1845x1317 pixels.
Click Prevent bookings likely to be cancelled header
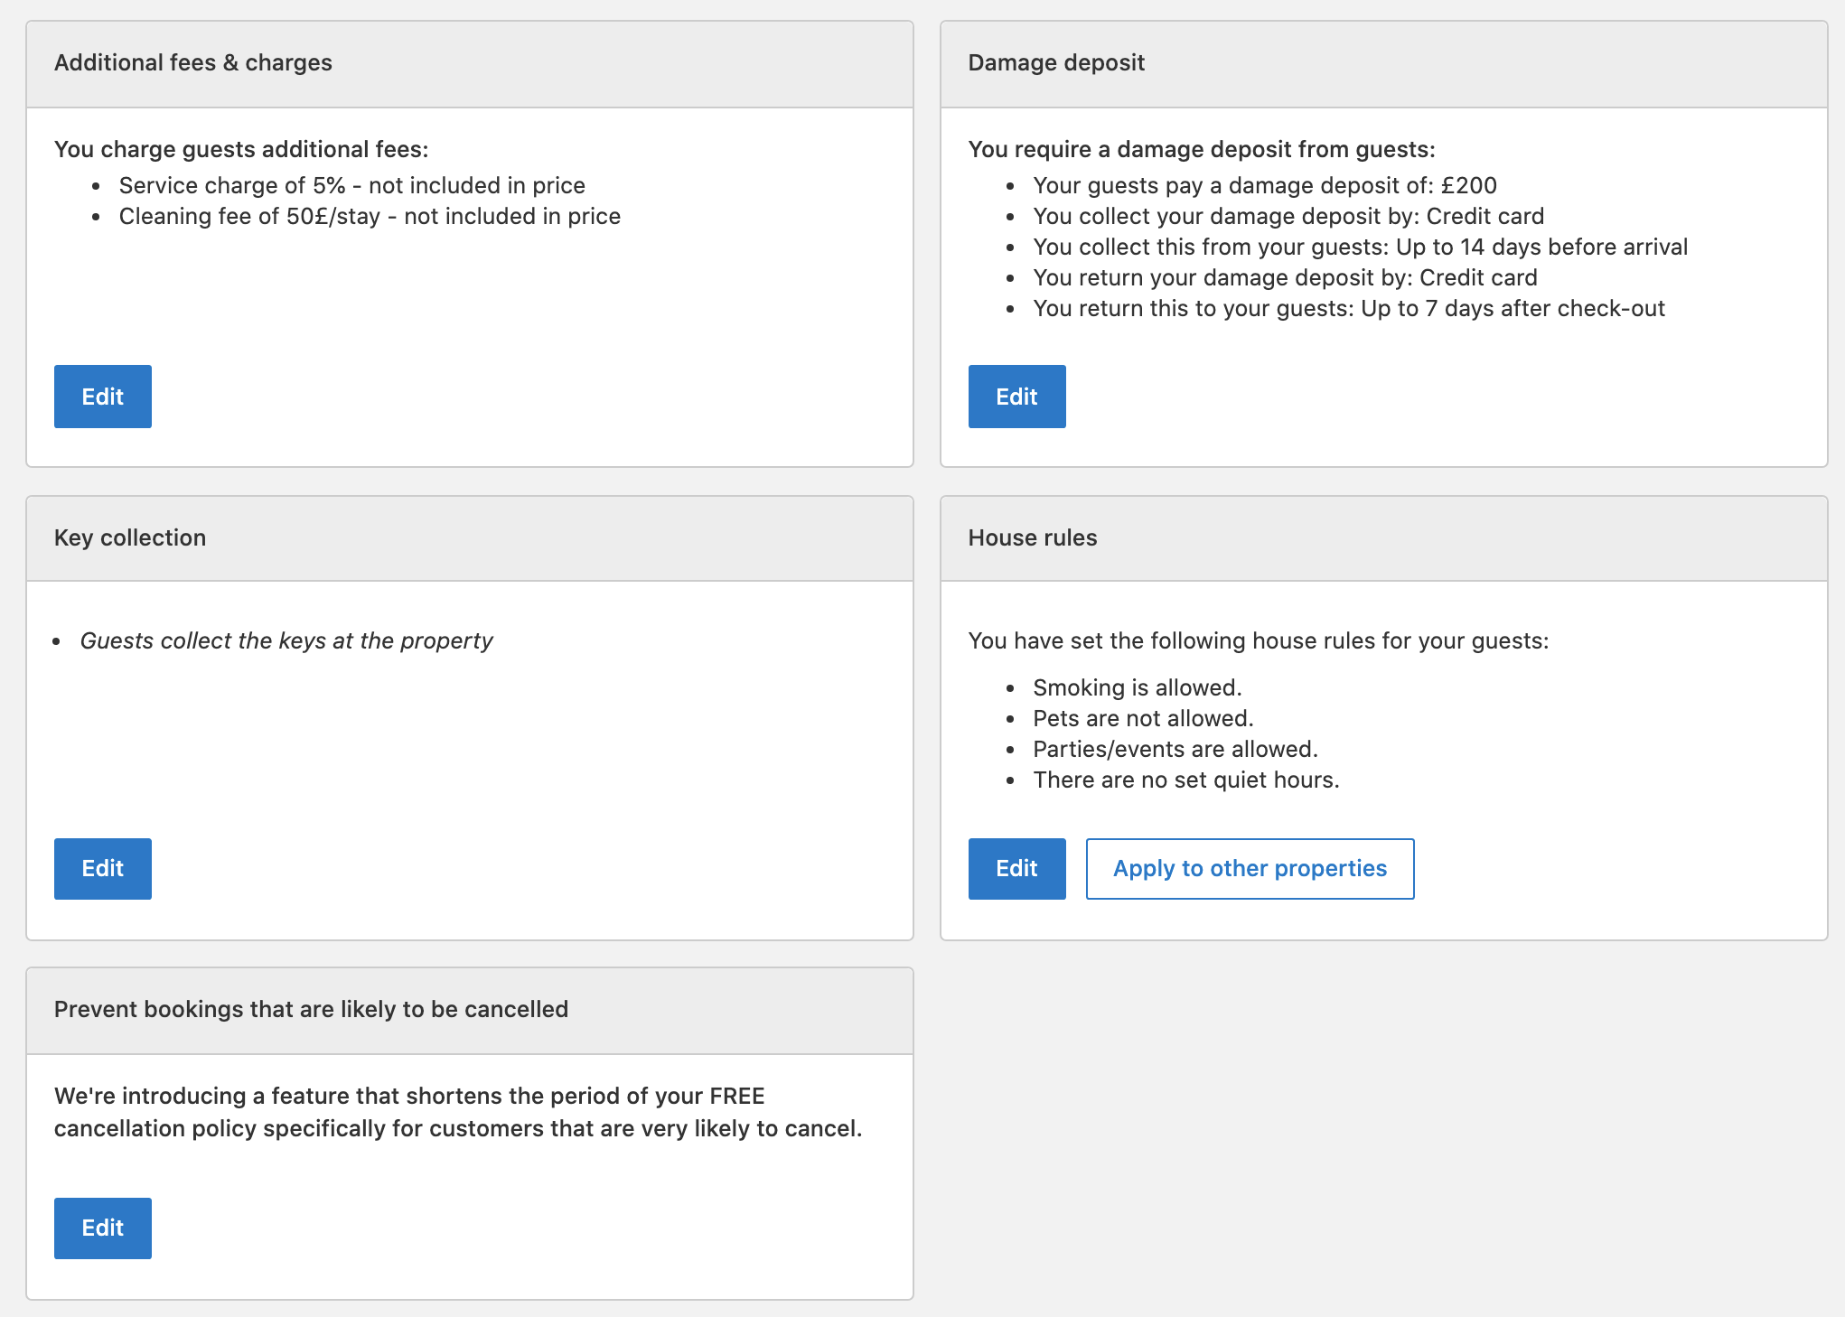click(311, 1010)
